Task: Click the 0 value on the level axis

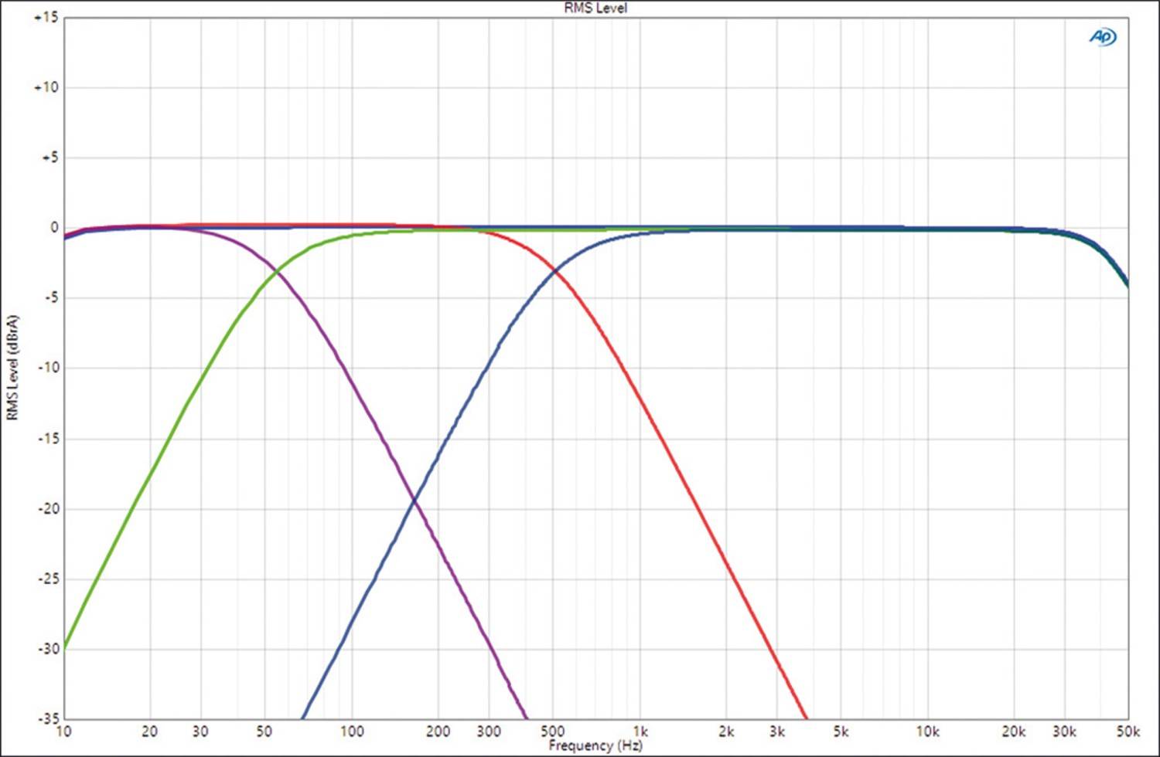Action: 55,227
